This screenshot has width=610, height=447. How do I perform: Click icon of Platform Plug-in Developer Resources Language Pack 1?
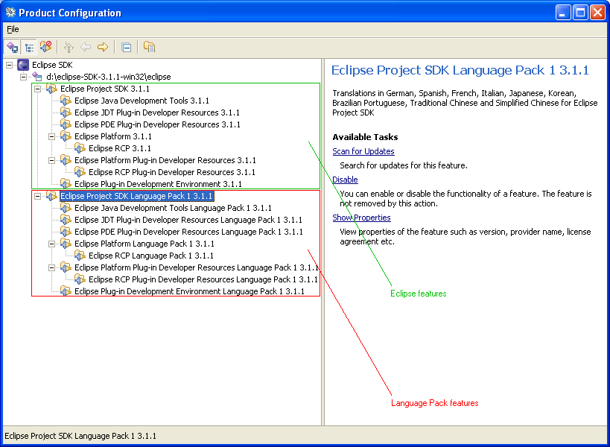point(66,267)
